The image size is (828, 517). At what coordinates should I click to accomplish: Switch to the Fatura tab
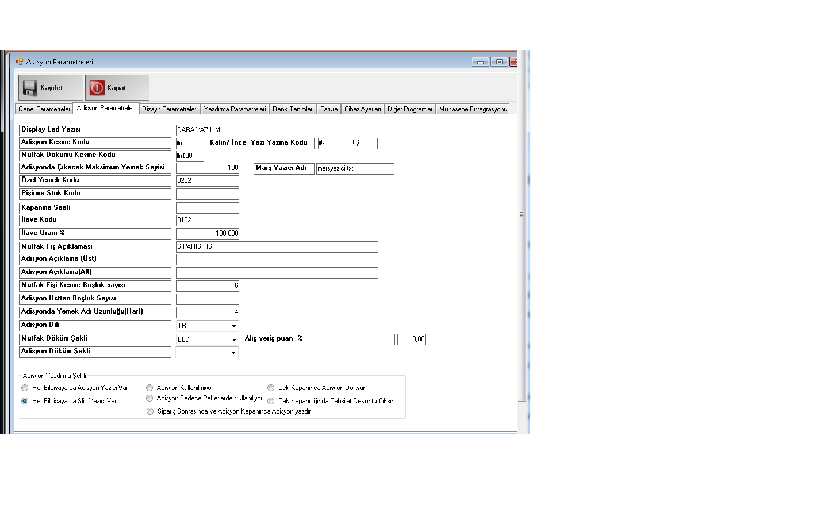[329, 109]
